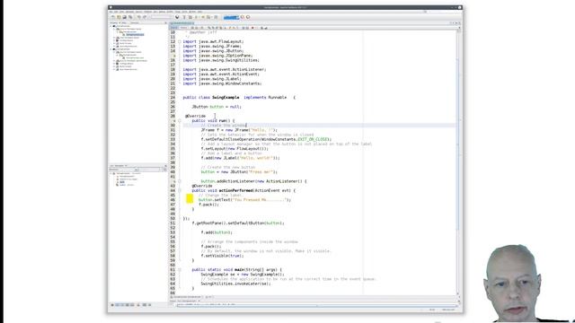
Task: Toggle first filter button below Navigator panel
Action: (112, 305)
